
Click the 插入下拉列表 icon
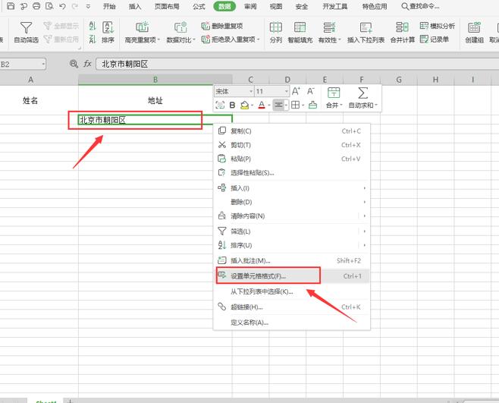click(x=366, y=27)
